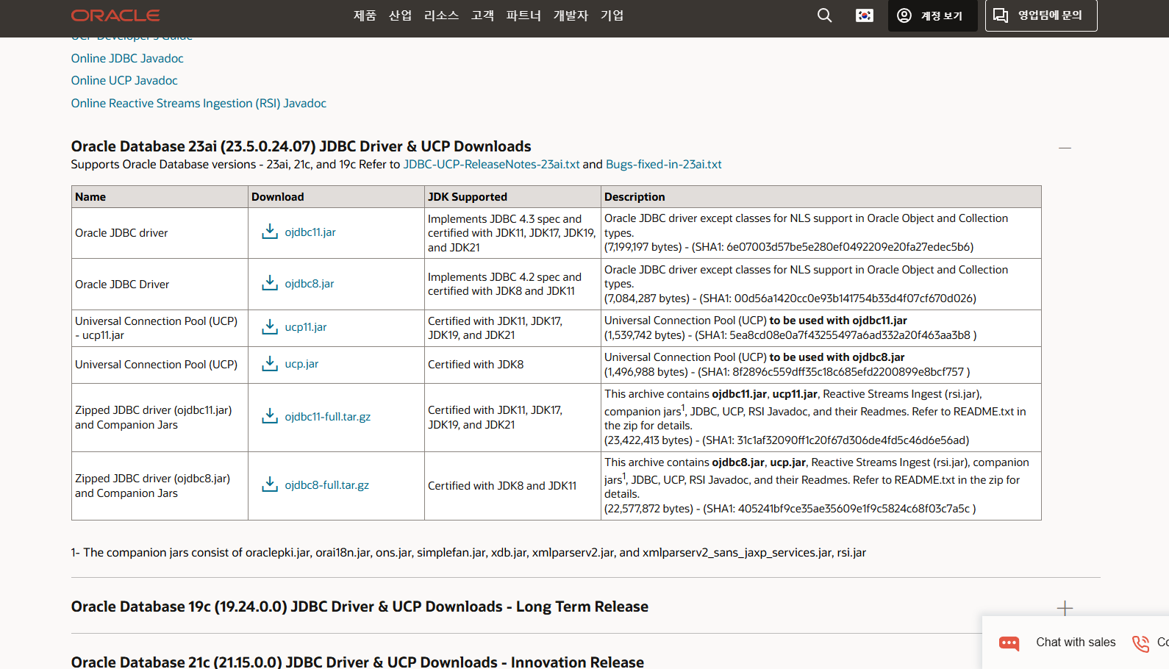Click 'Certified with JDK8 and JDK11' cell
Screen dimensions: 1169x669
512,486
